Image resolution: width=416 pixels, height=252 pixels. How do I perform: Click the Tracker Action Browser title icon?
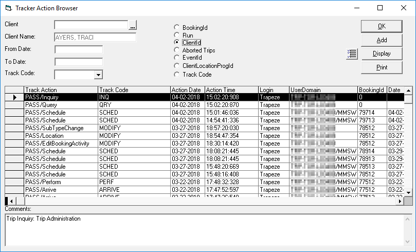[9, 8]
